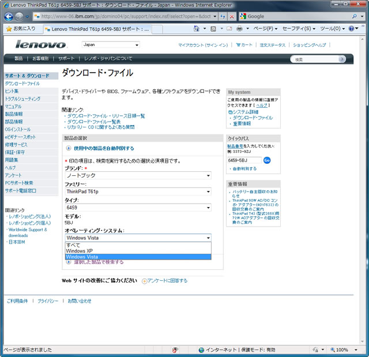This screenshot has height=357, width=369.
Task: Click the OSインストール sidebar link
Action: tap(18, 129)
